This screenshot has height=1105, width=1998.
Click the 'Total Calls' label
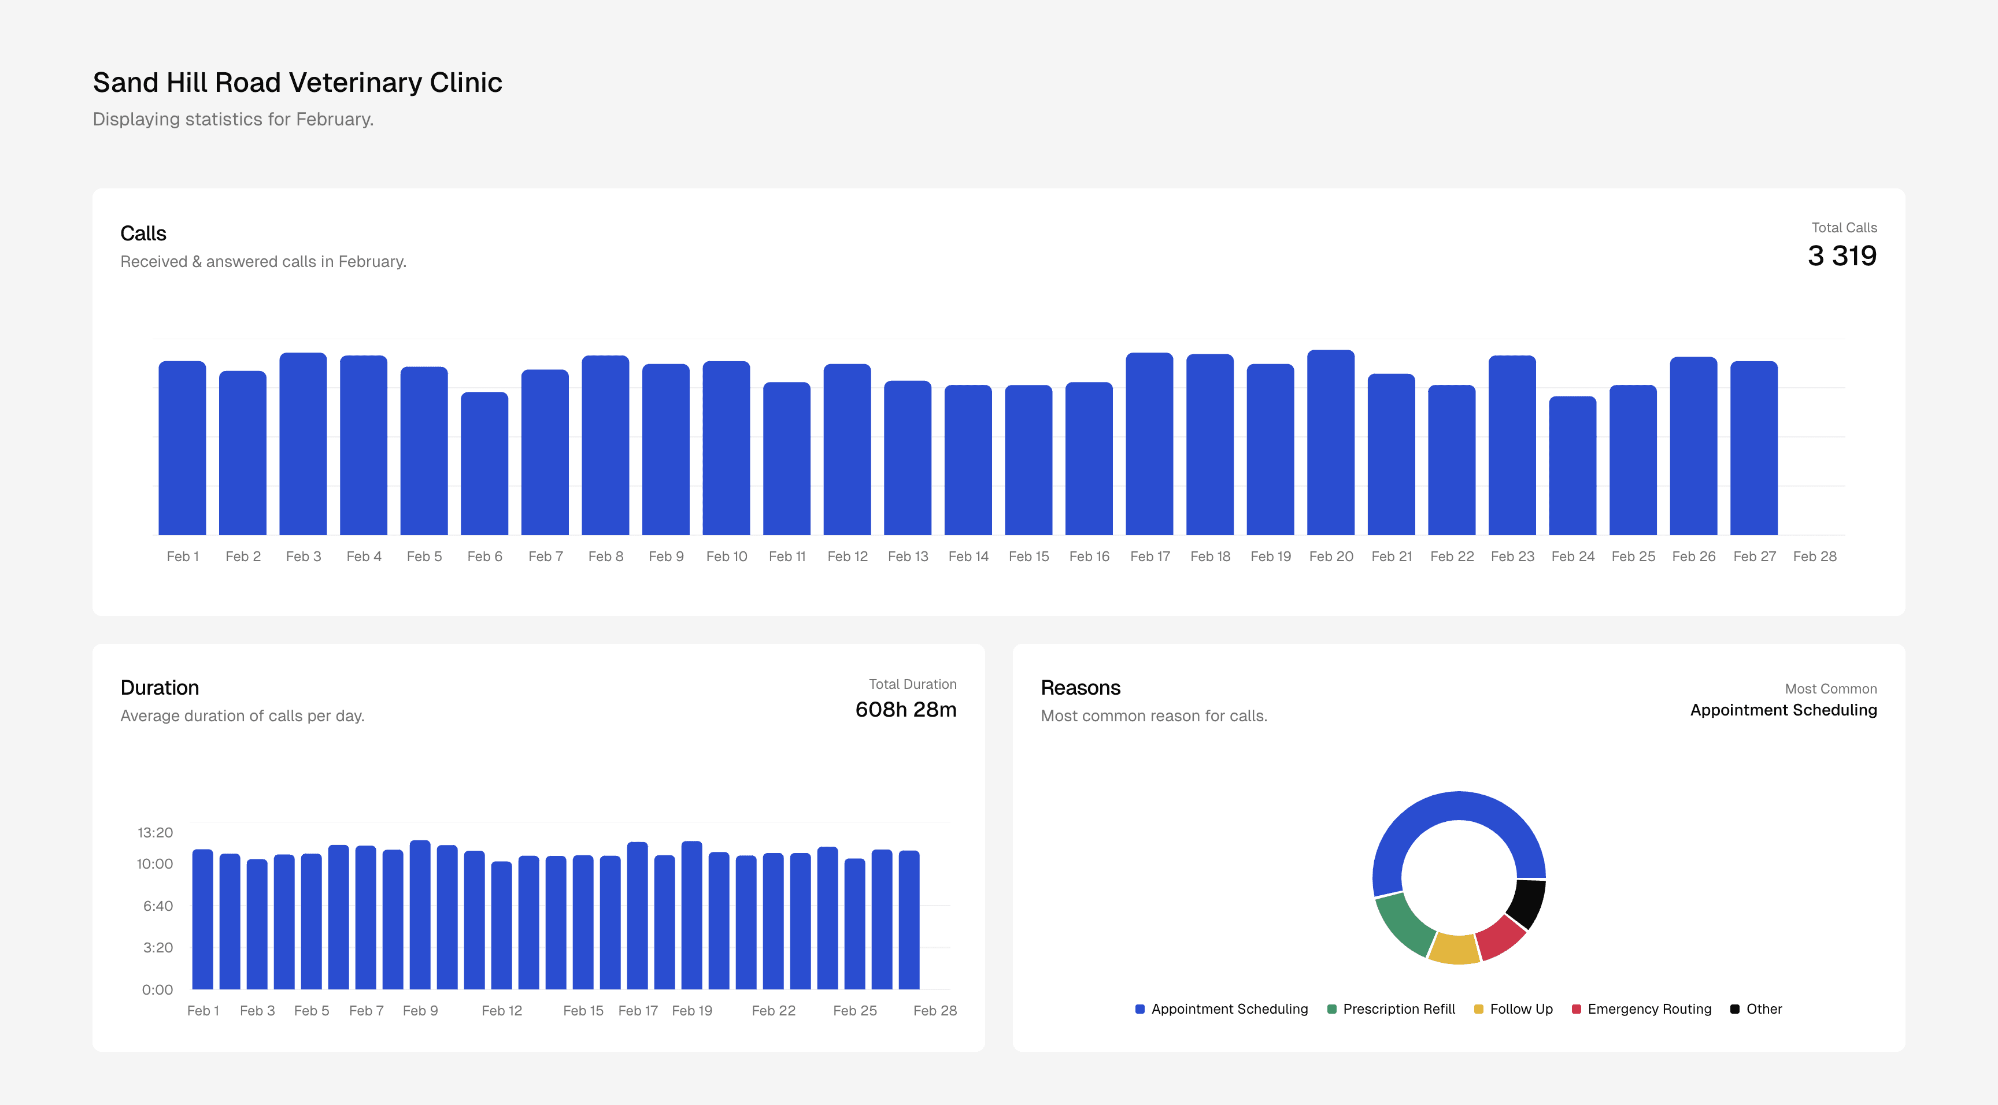click(x=1844, y=228)
